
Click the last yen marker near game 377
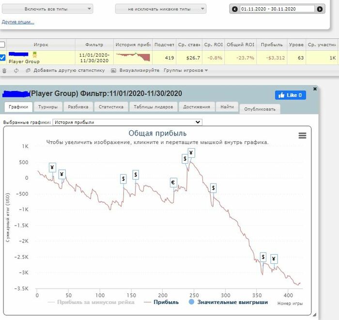(274, 259)
